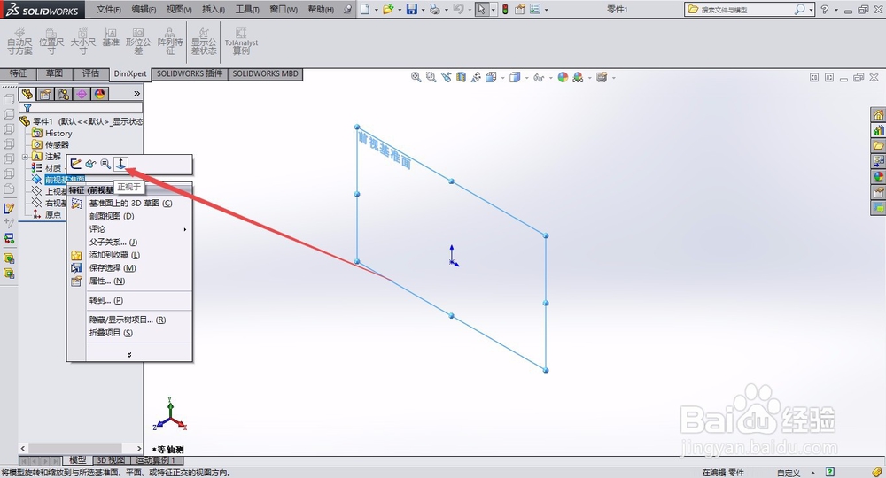Select the History tree item
Screen dimensions: 886x478
[x=58, y=133]
